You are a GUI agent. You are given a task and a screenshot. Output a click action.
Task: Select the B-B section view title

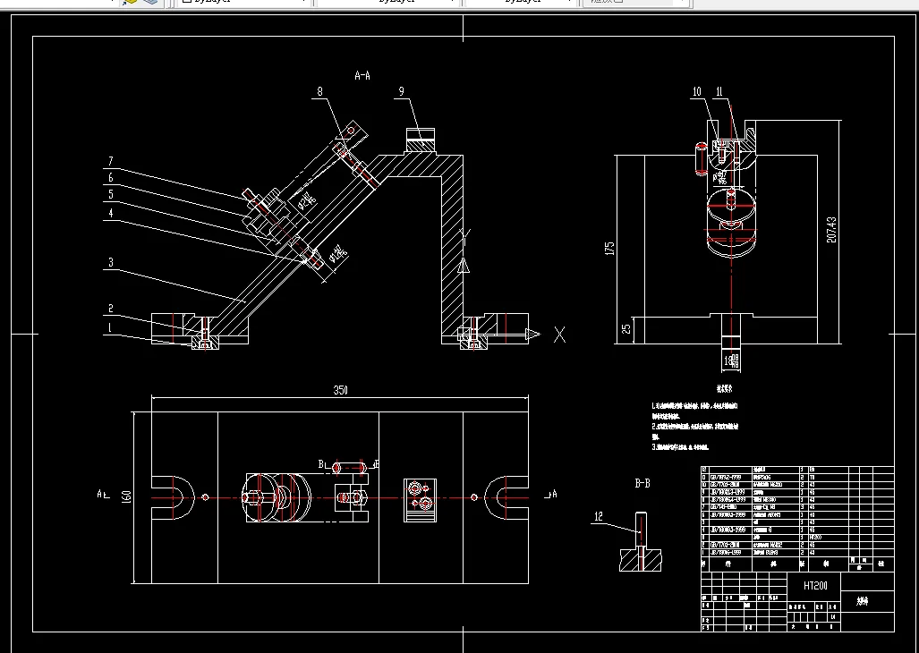coord(642,483)
